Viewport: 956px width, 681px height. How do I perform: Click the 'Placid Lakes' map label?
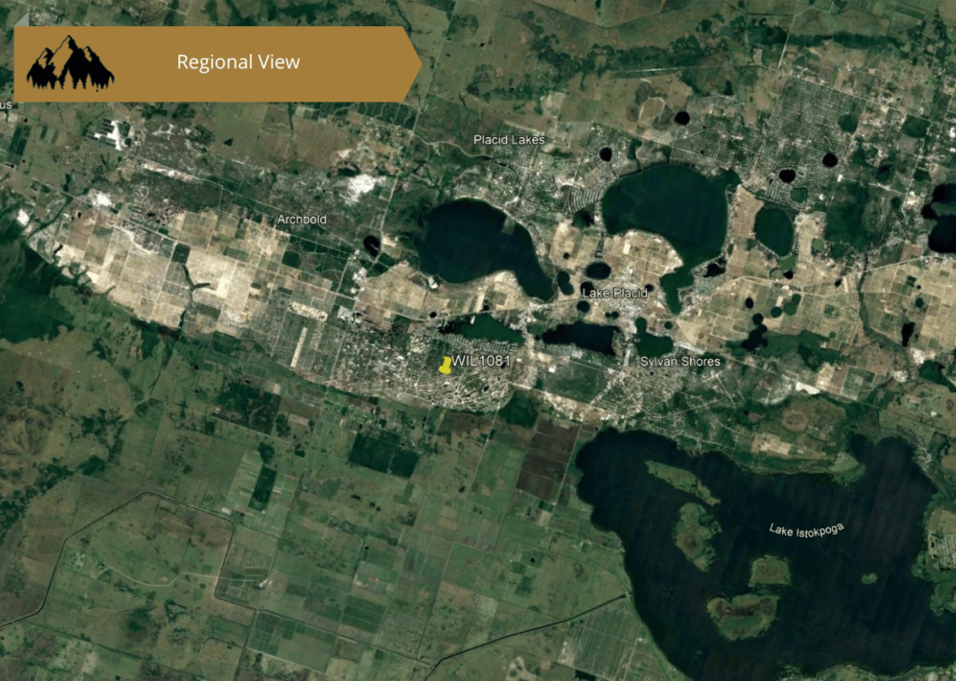click(x=509, y=140)
